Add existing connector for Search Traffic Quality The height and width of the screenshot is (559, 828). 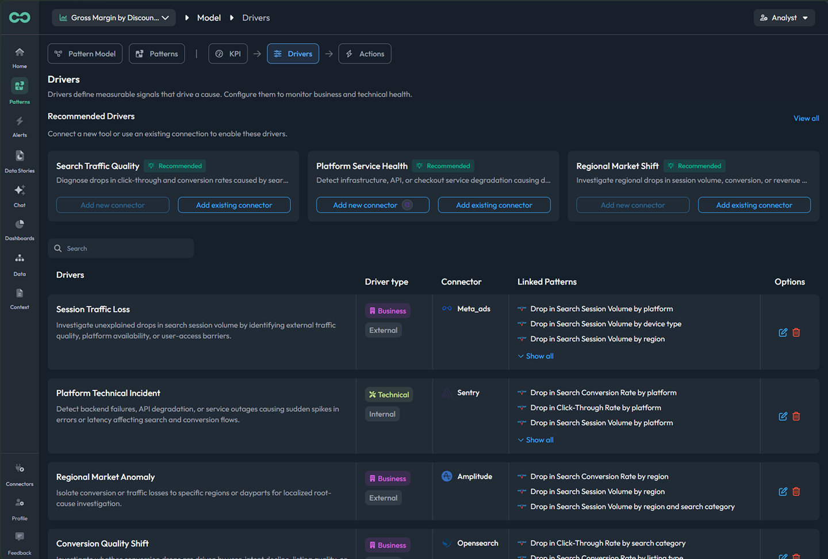click(x=234, y=205)
